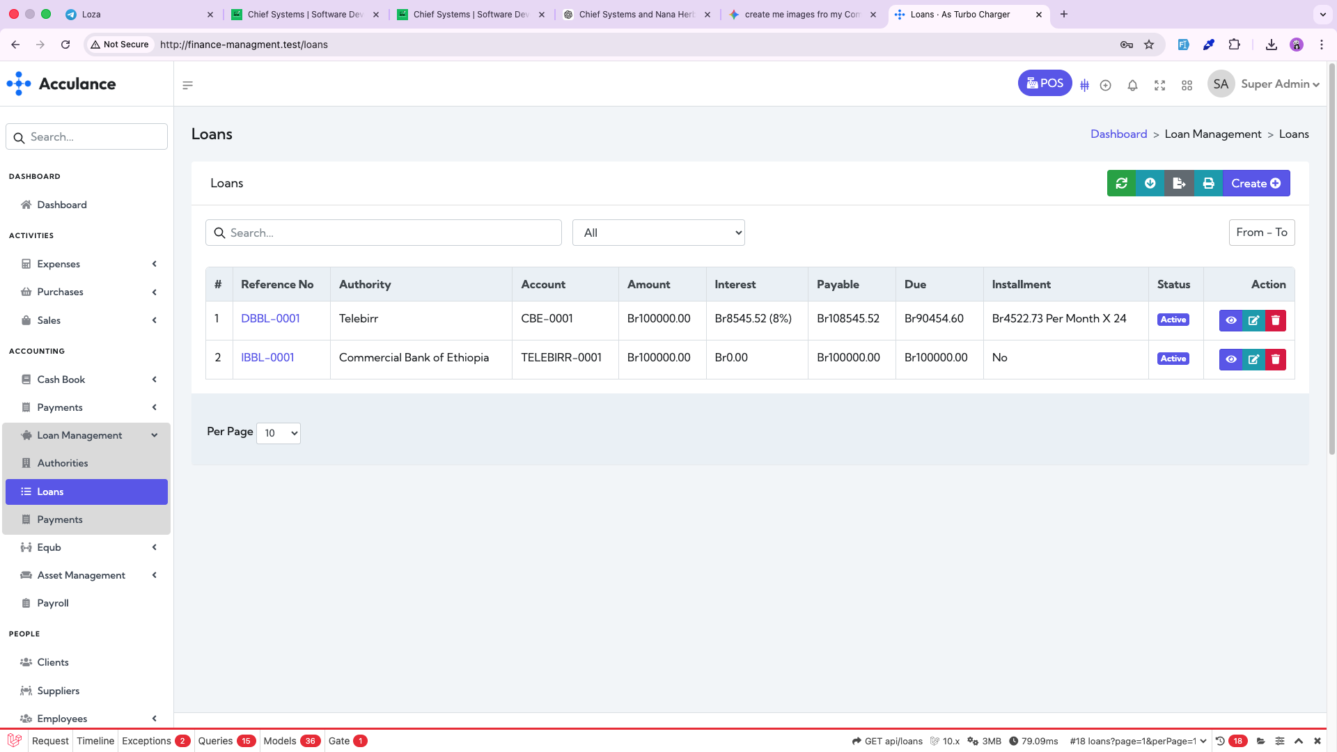Open the apps grid icon in the header
The image size is (1337, 752).
[1187, 85]
